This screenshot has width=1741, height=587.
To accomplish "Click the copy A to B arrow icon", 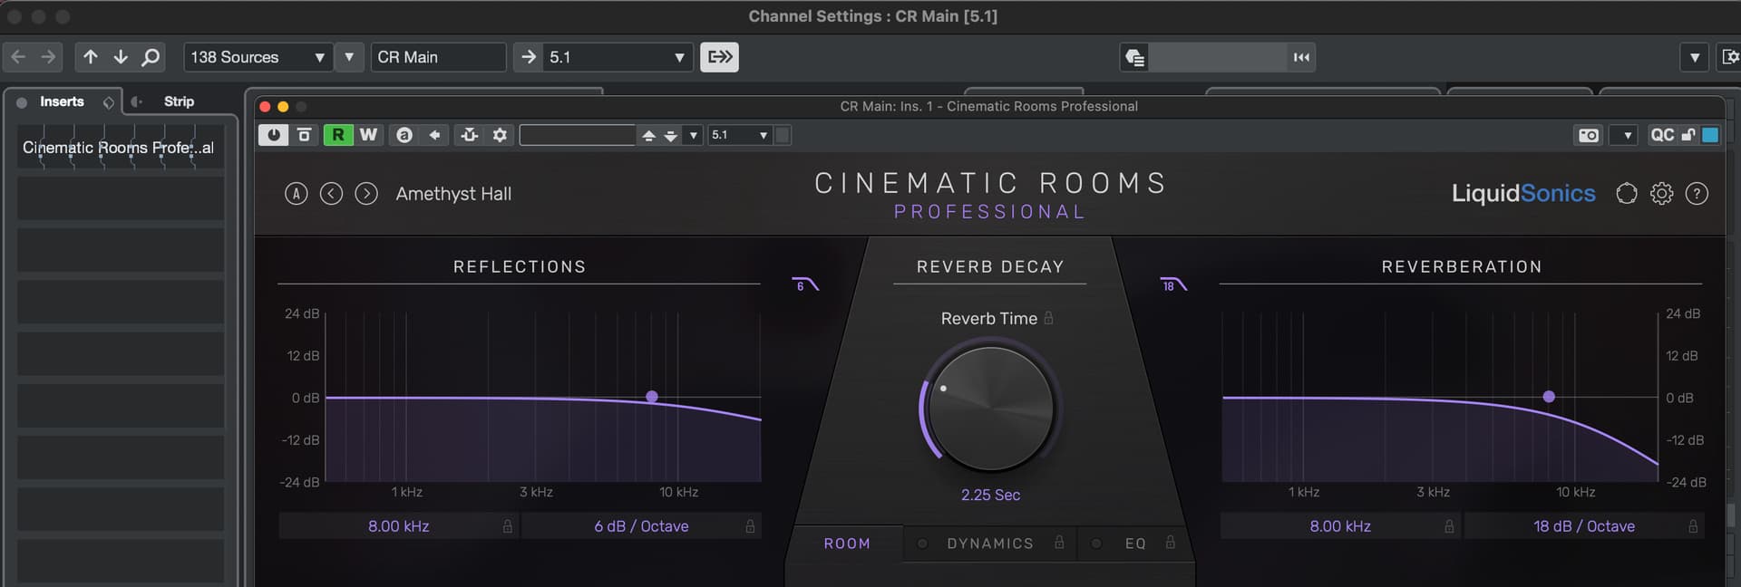I will pos(435,135).
